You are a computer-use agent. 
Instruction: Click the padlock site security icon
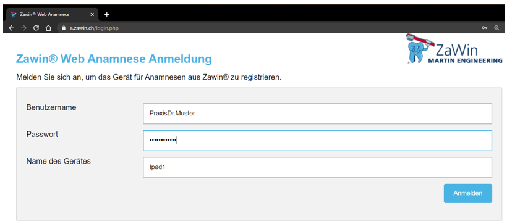64,28
